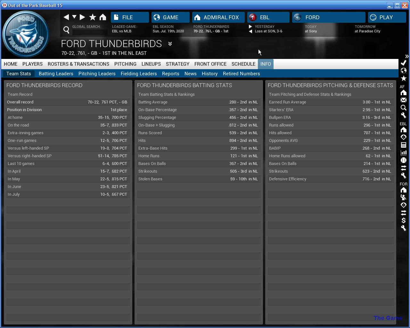Click the back navigation arrow
Screen dimensions: 410x328
[x=66, y=17]
